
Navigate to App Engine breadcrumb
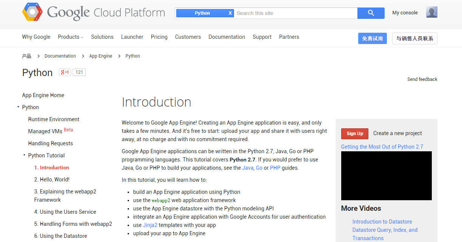100,56
